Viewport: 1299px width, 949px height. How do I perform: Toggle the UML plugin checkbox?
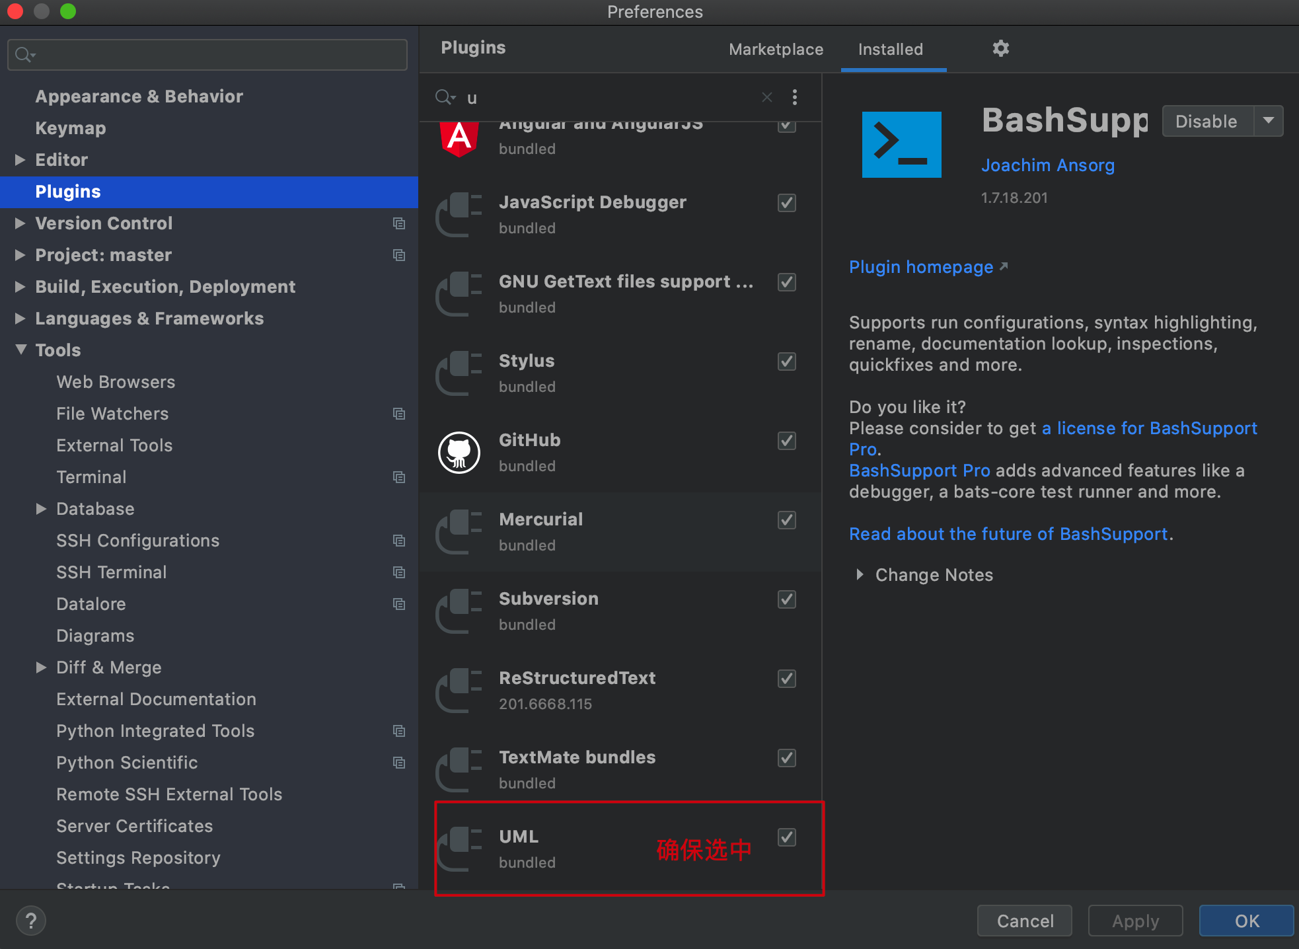click(786, 837)
